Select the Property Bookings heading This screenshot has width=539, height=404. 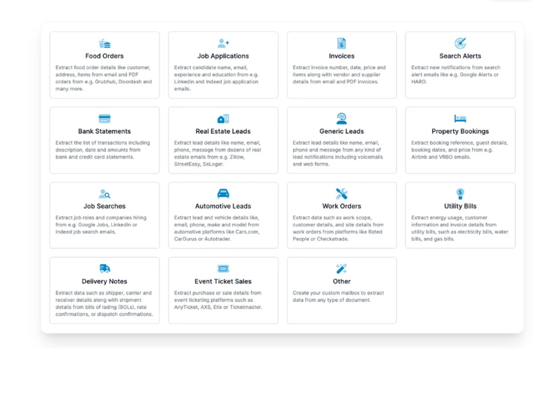pyautogui.click(x=460, y=131)
